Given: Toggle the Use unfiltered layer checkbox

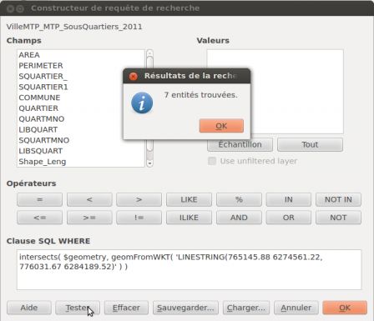Looking at the screenshot, I should click(212, 161).
